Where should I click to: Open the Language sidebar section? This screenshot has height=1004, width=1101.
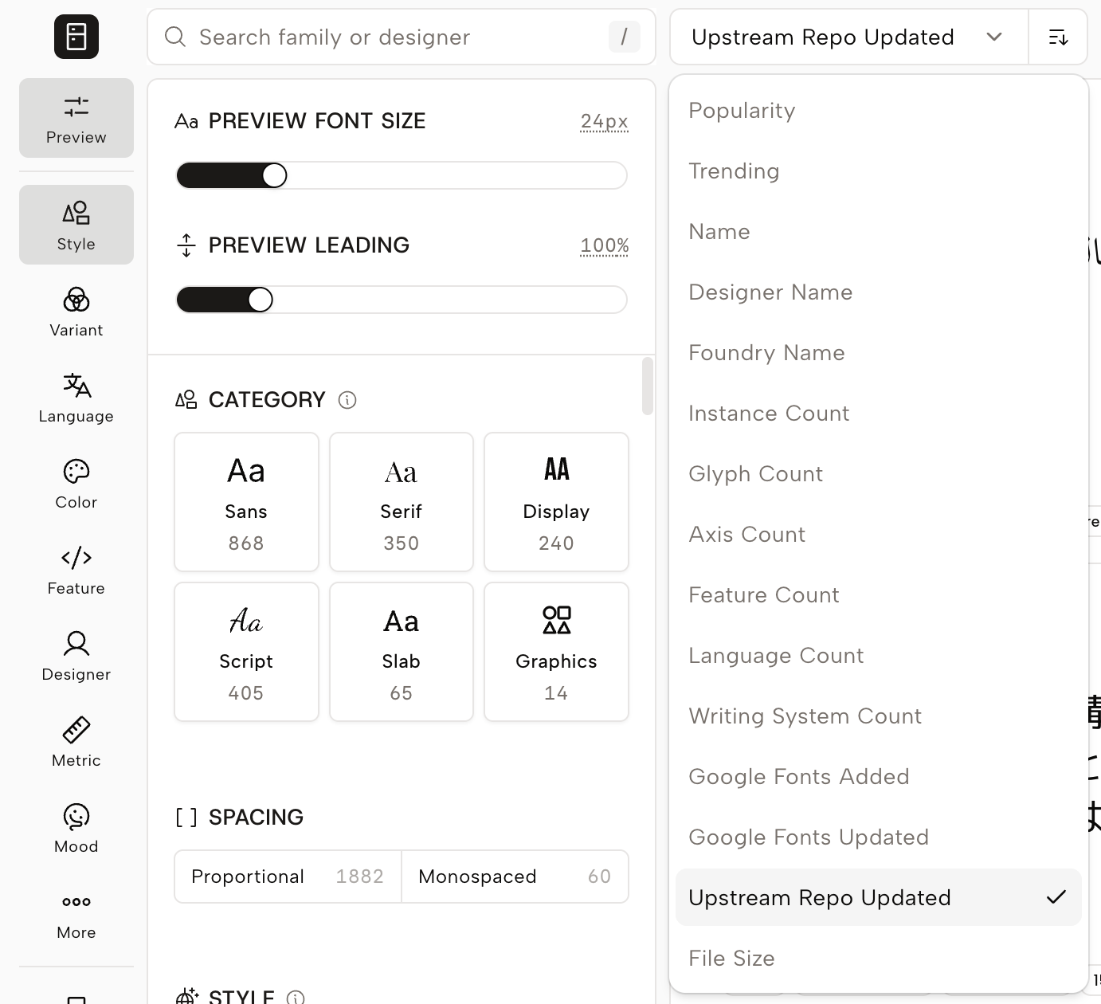(x=76, y=398)
